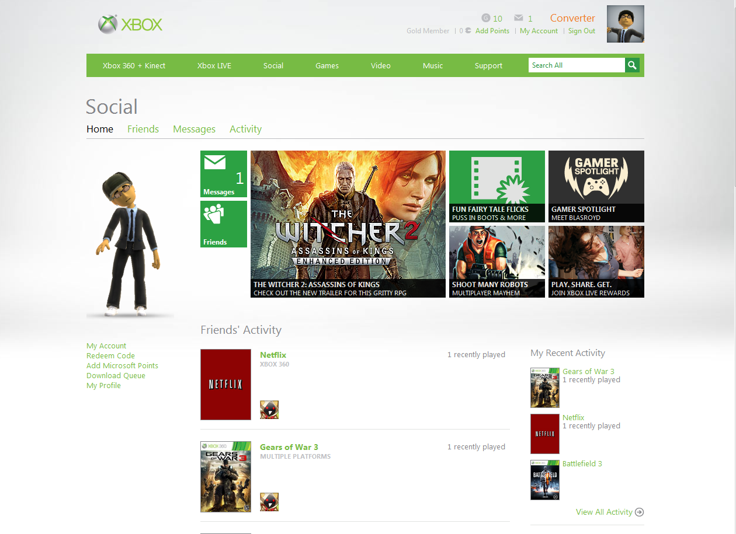Click the Add Microsoft Points link
Screen dimensions: 736x534
[x=122, y=366]
